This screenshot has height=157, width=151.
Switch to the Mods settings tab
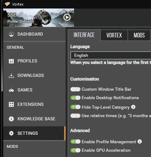tap(139, 35)
